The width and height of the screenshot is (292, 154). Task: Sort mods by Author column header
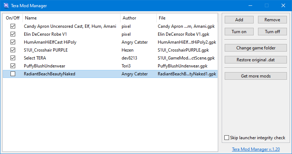point(138,18)
